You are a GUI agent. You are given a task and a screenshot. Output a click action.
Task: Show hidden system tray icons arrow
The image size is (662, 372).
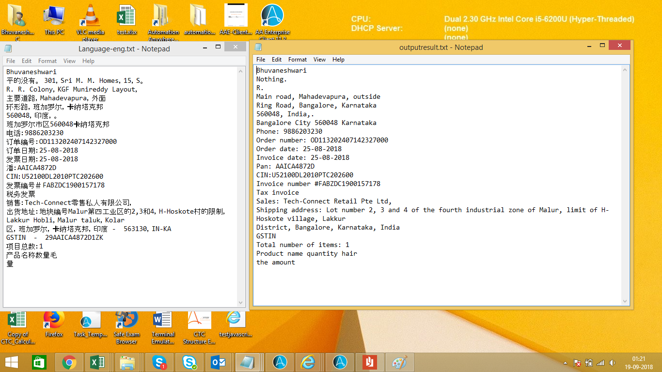click(x=565, y=363)
